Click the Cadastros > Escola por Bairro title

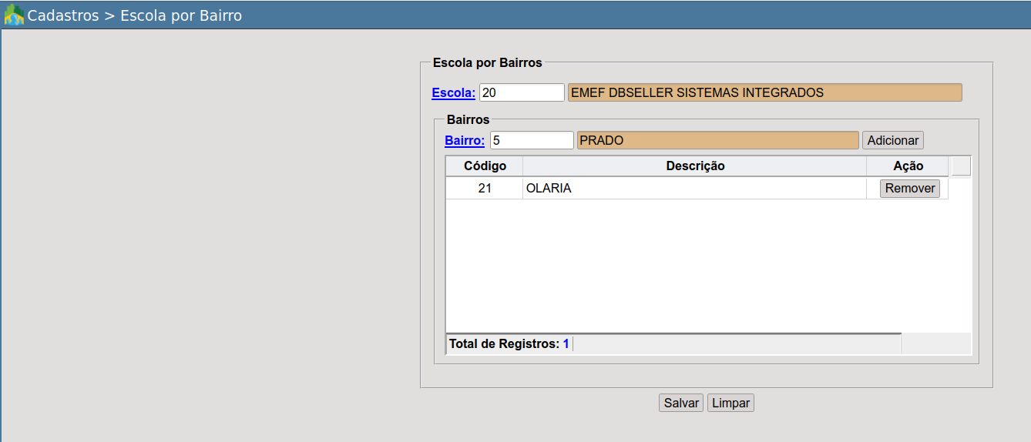tap(135, 15)
